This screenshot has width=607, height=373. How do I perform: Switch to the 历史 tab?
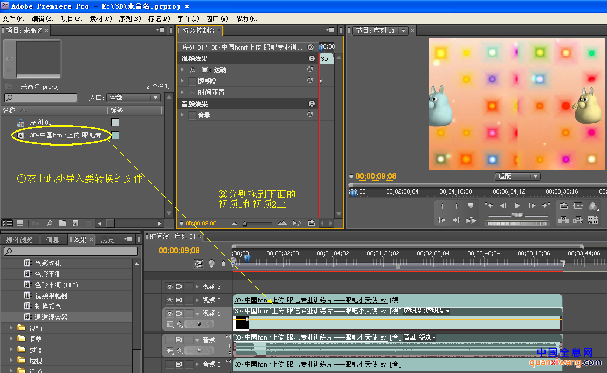point(107,239)
